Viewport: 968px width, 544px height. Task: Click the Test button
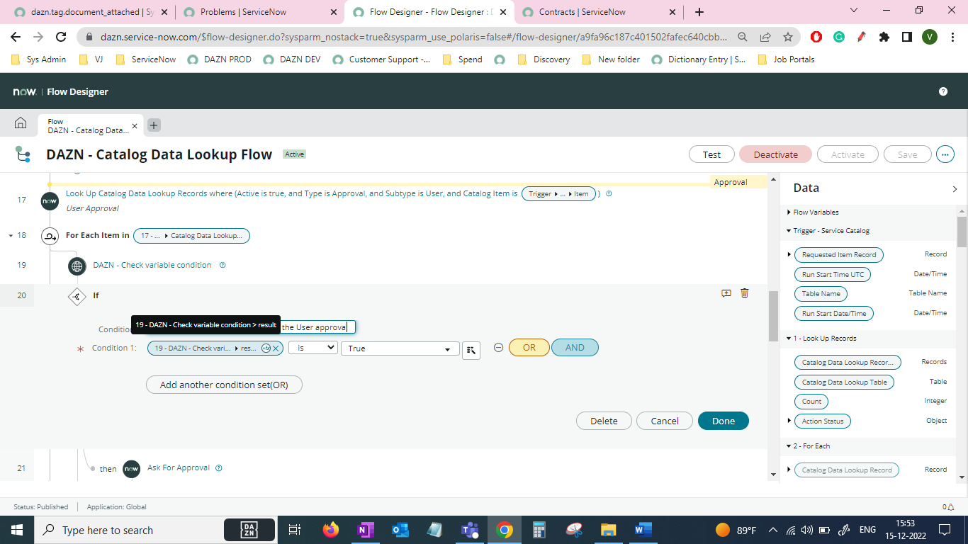[711, 154]
